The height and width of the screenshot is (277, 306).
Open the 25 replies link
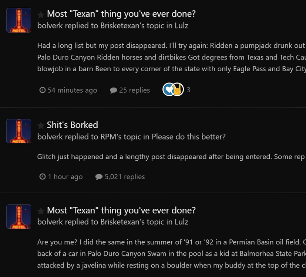click(134, 90)
